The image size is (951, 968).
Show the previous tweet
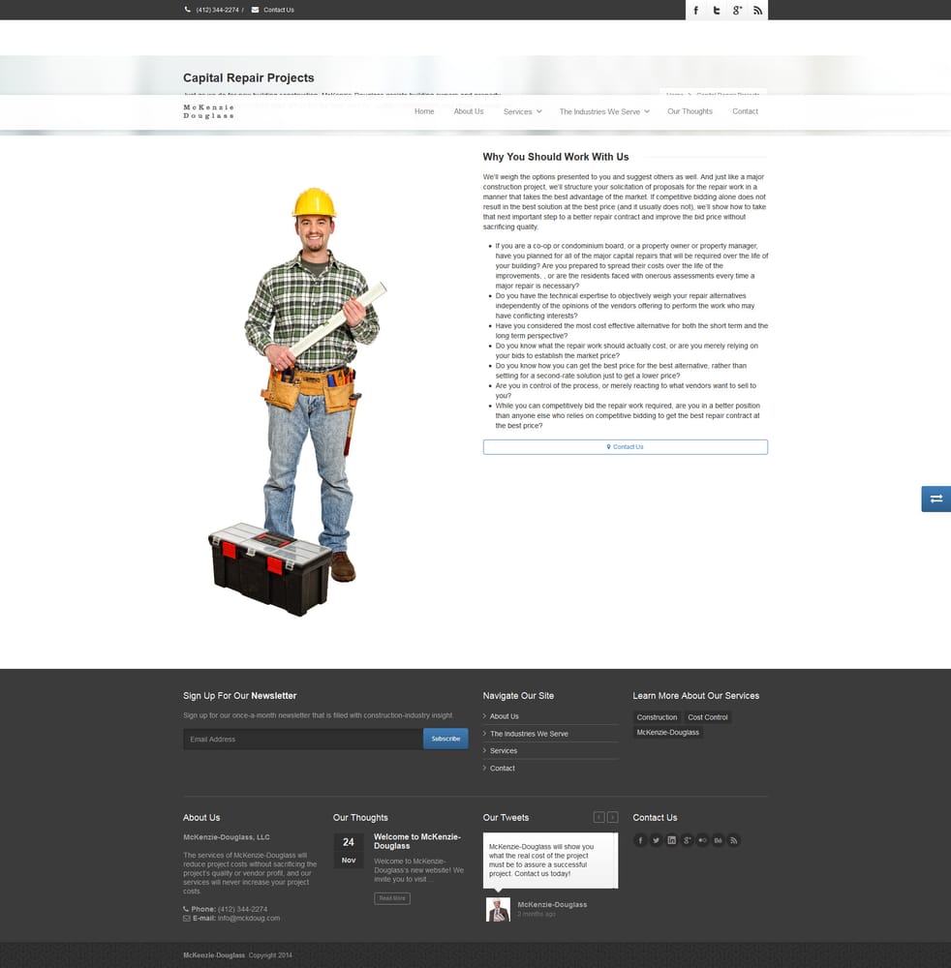pyautogui.click(x=599, y=817)
